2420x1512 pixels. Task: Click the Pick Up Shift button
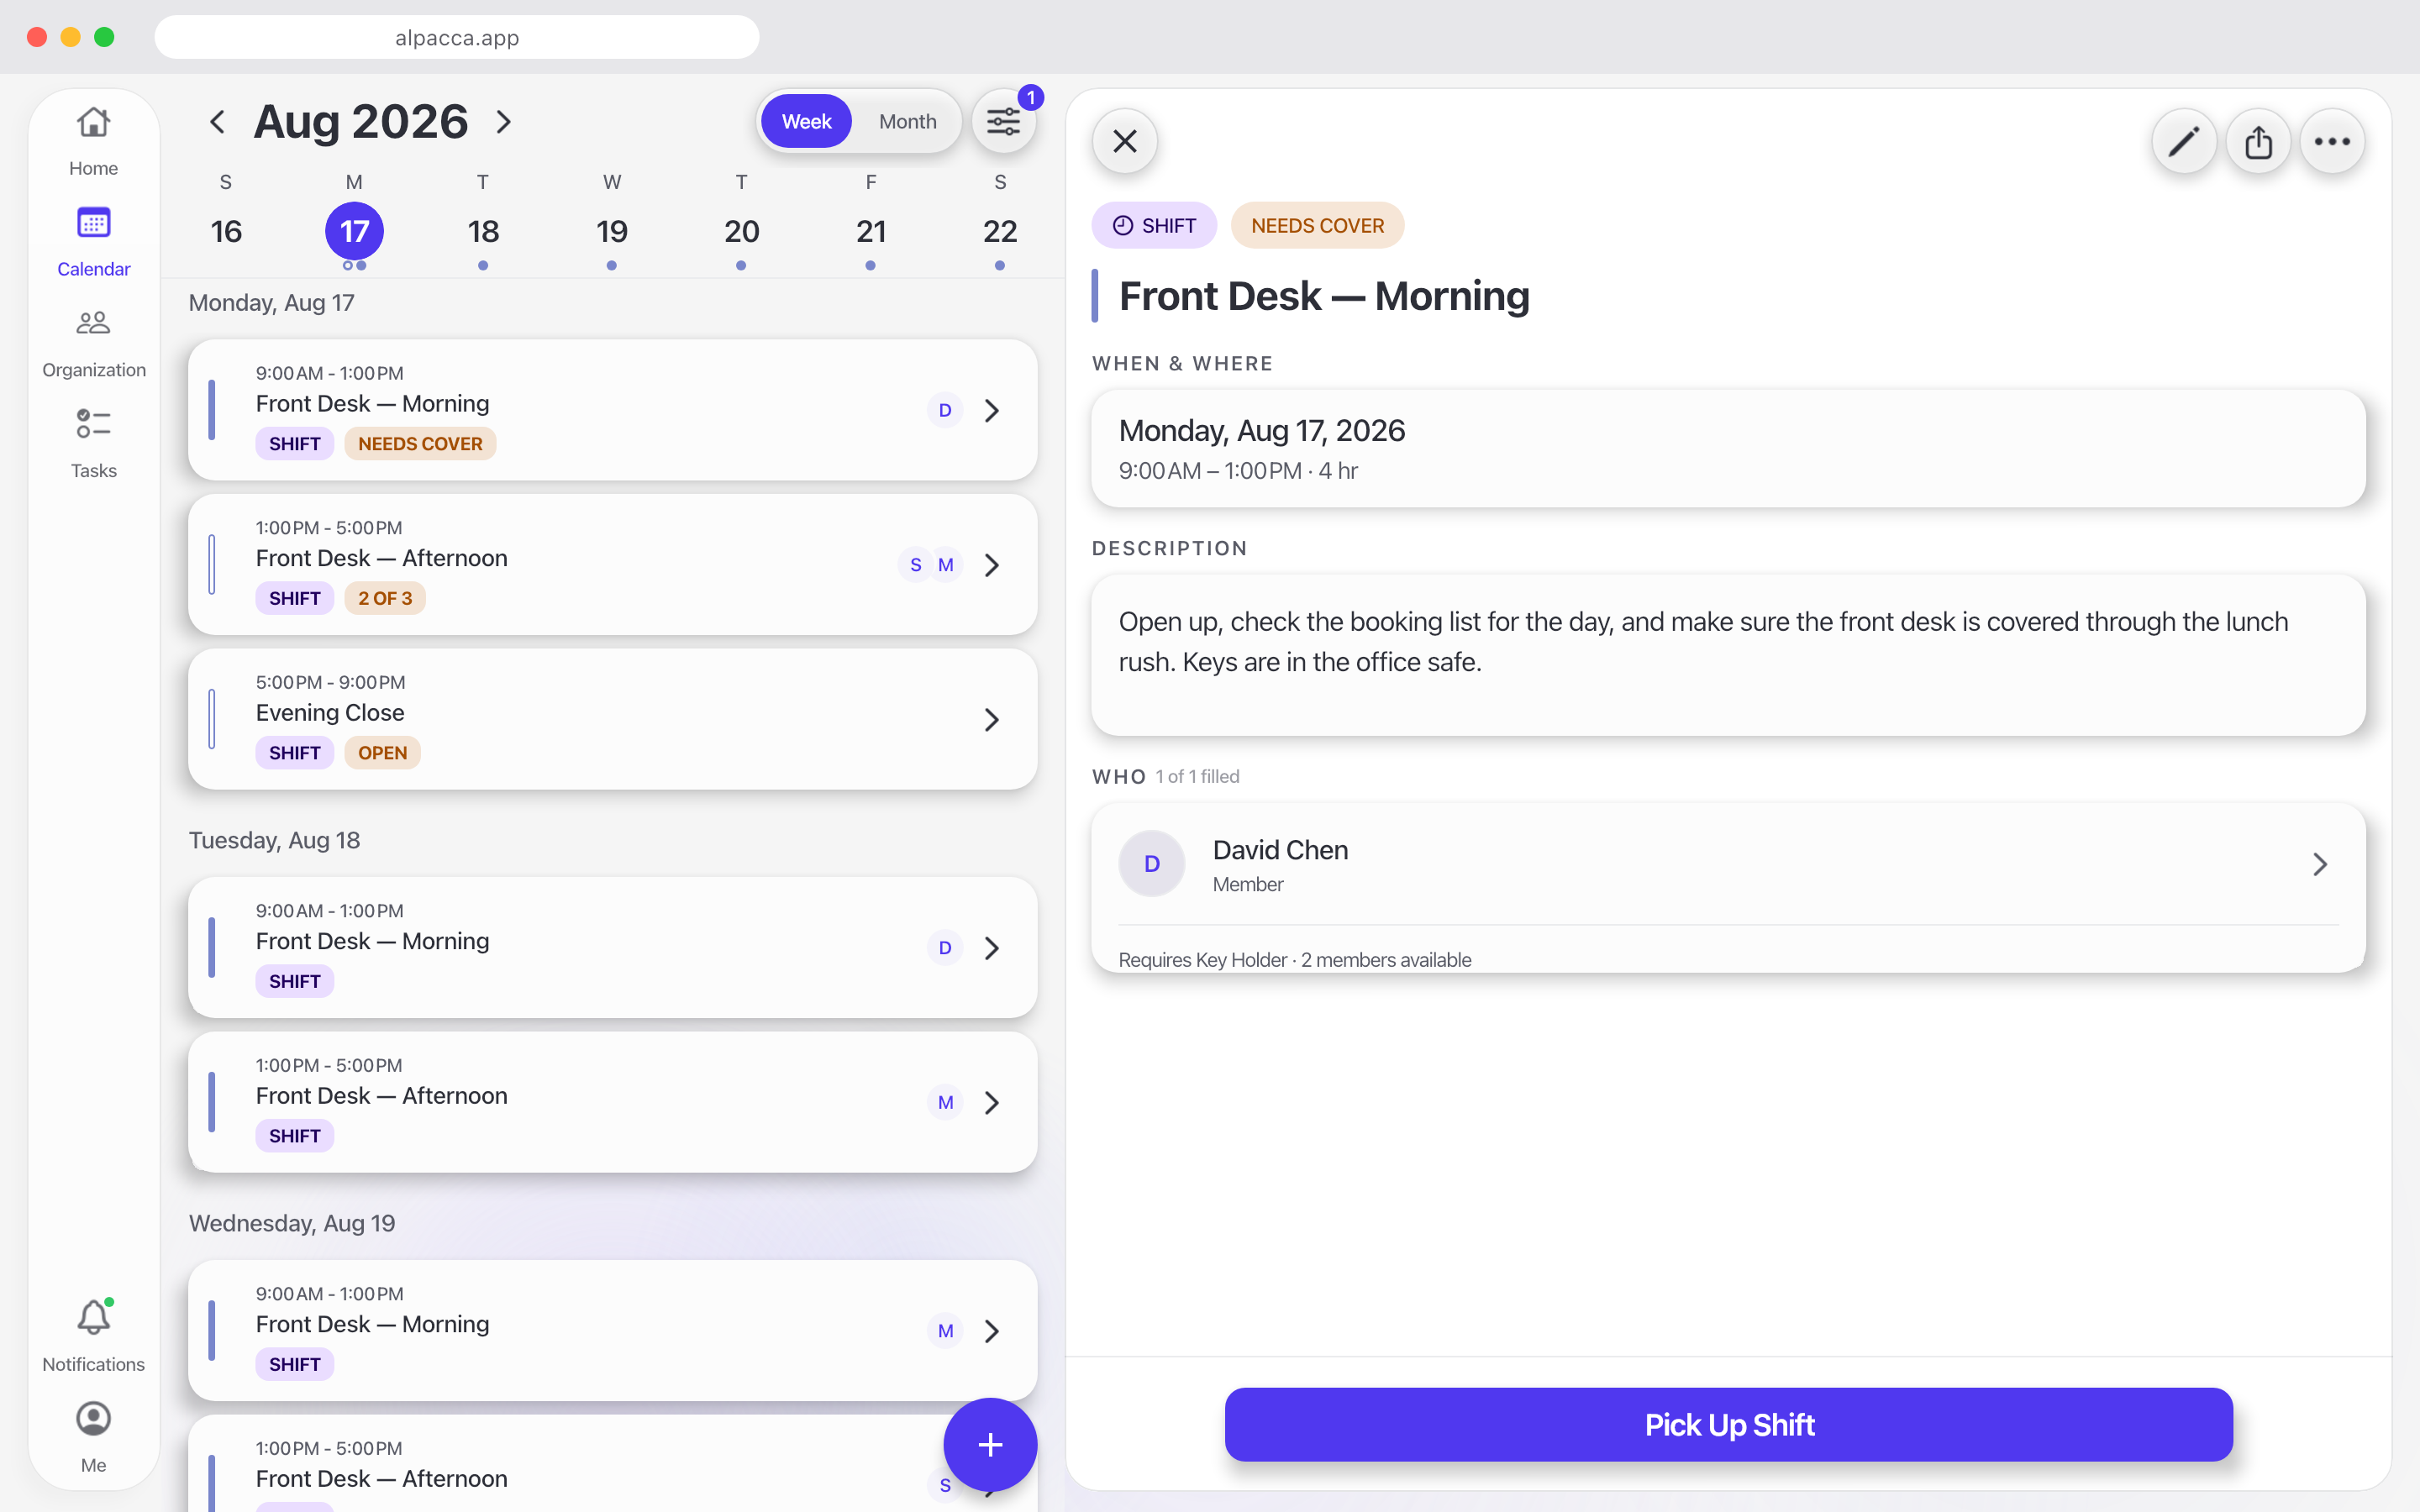[1729, 1424]
